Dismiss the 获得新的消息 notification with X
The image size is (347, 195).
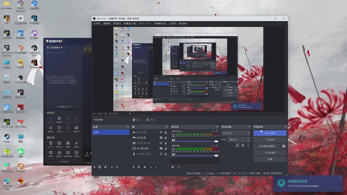tap(340, 178)
